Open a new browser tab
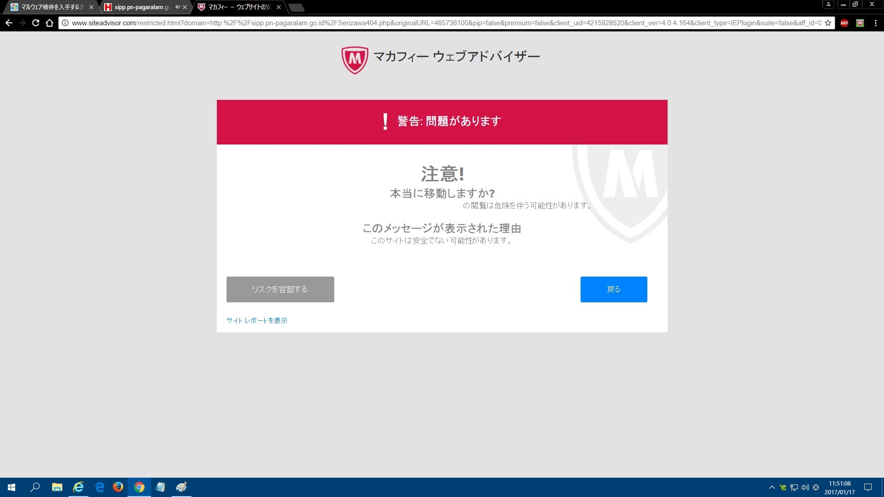 click(x=297, y=7)
